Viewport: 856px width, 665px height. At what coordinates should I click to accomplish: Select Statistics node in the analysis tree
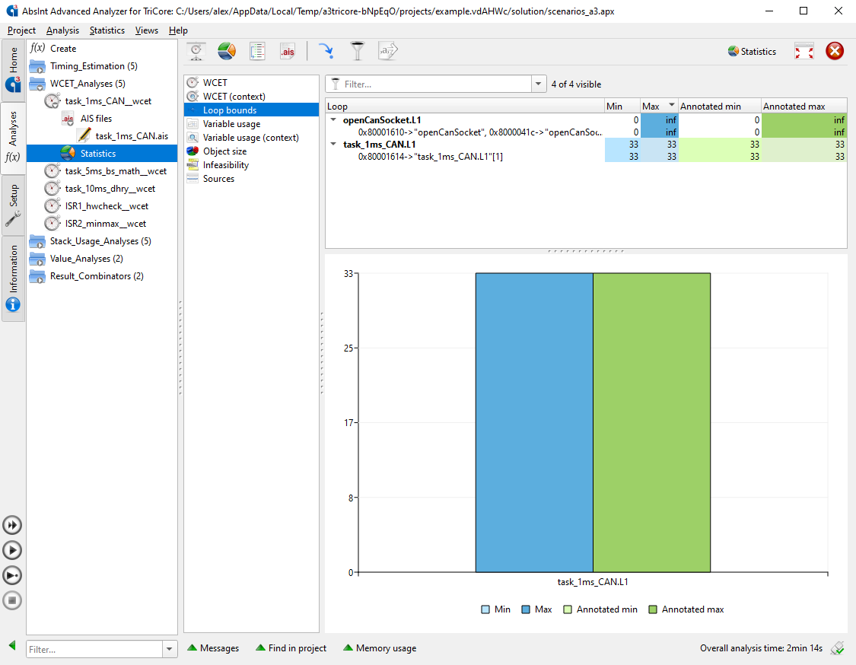[98, 154]
